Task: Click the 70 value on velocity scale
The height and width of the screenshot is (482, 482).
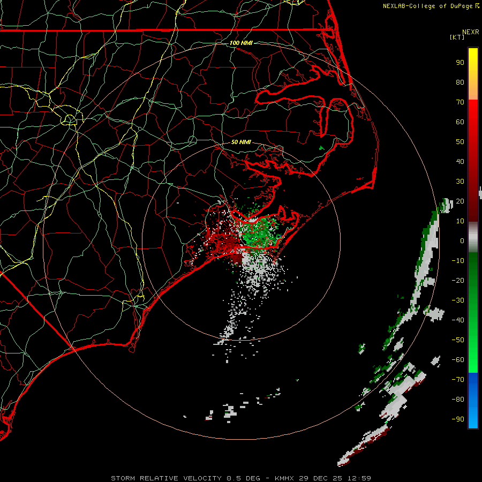Action: tap(460, 102)
